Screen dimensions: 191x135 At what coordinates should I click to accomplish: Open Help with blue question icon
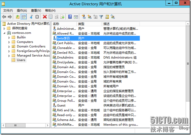(x=70, y=17)
